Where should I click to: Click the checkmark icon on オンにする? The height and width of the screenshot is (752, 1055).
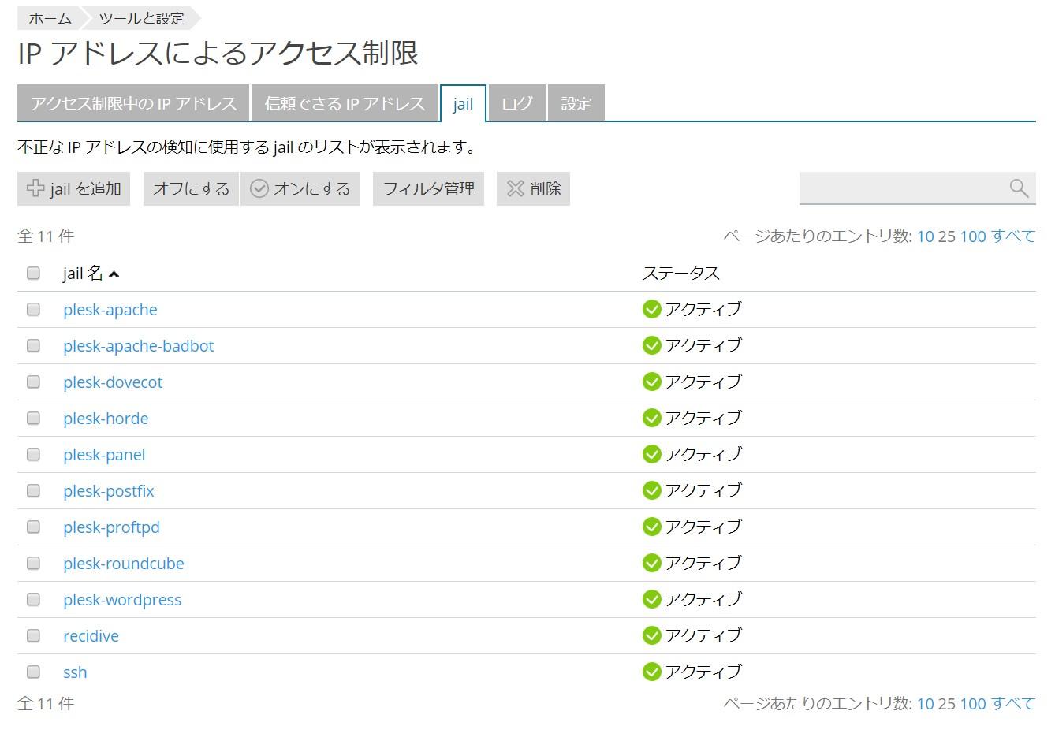(x=259, y=188)
